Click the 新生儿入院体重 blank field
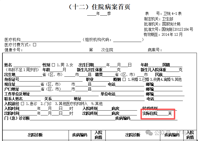 (x=172, y=70)
